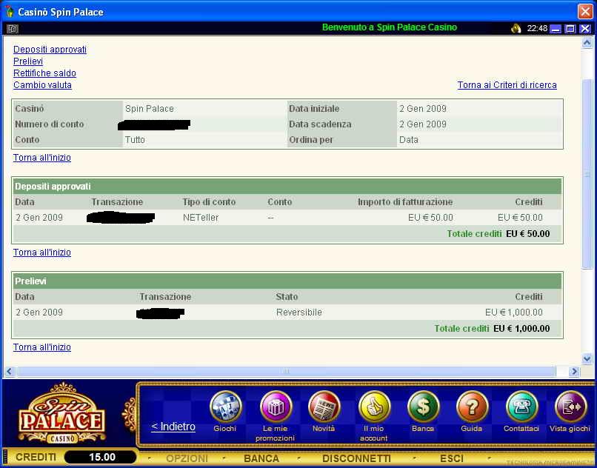The width and height of the screenshot is (597, 468).
Task: Click the Tipo di conto column header
Action: [x=209, y=202]
